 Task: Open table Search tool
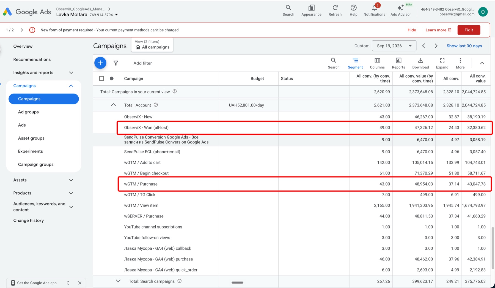point(334,63)
